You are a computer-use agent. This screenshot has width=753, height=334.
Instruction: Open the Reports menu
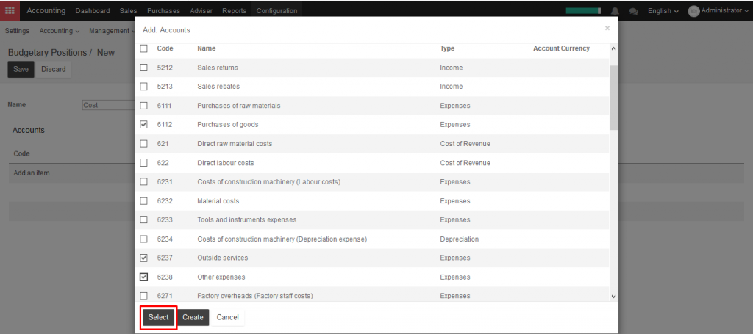pos(235,10)
